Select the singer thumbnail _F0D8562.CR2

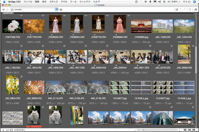click(55, 24)
